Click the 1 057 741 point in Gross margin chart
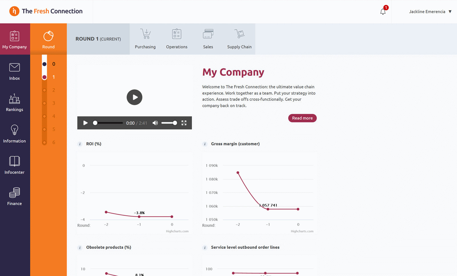This screenshot has height=276, width=457. click(x=268, y=209)
